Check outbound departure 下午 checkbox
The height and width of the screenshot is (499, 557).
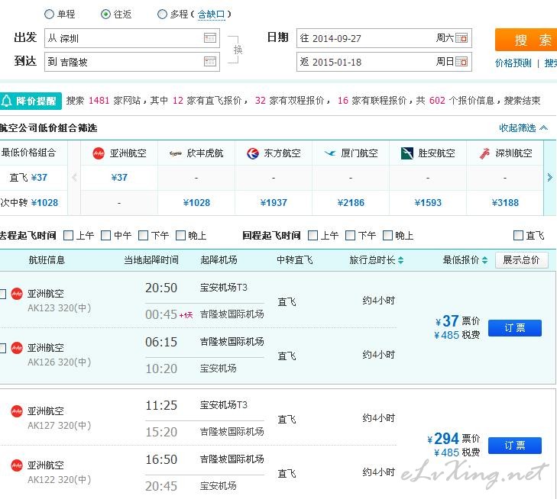click(143, 236)
